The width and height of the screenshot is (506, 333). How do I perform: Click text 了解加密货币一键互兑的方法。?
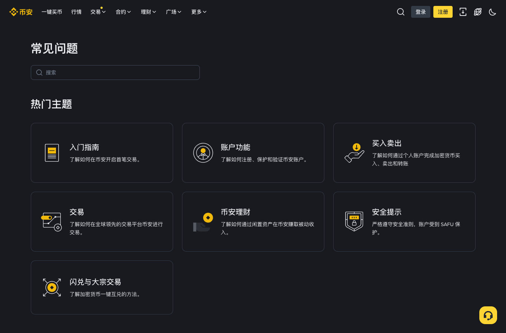(x=106, y=294)
